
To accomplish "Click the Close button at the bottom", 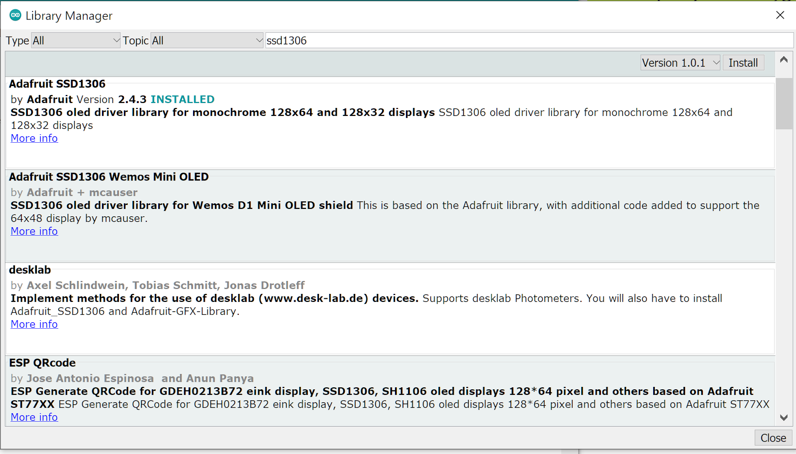I will tap(773, 438).
